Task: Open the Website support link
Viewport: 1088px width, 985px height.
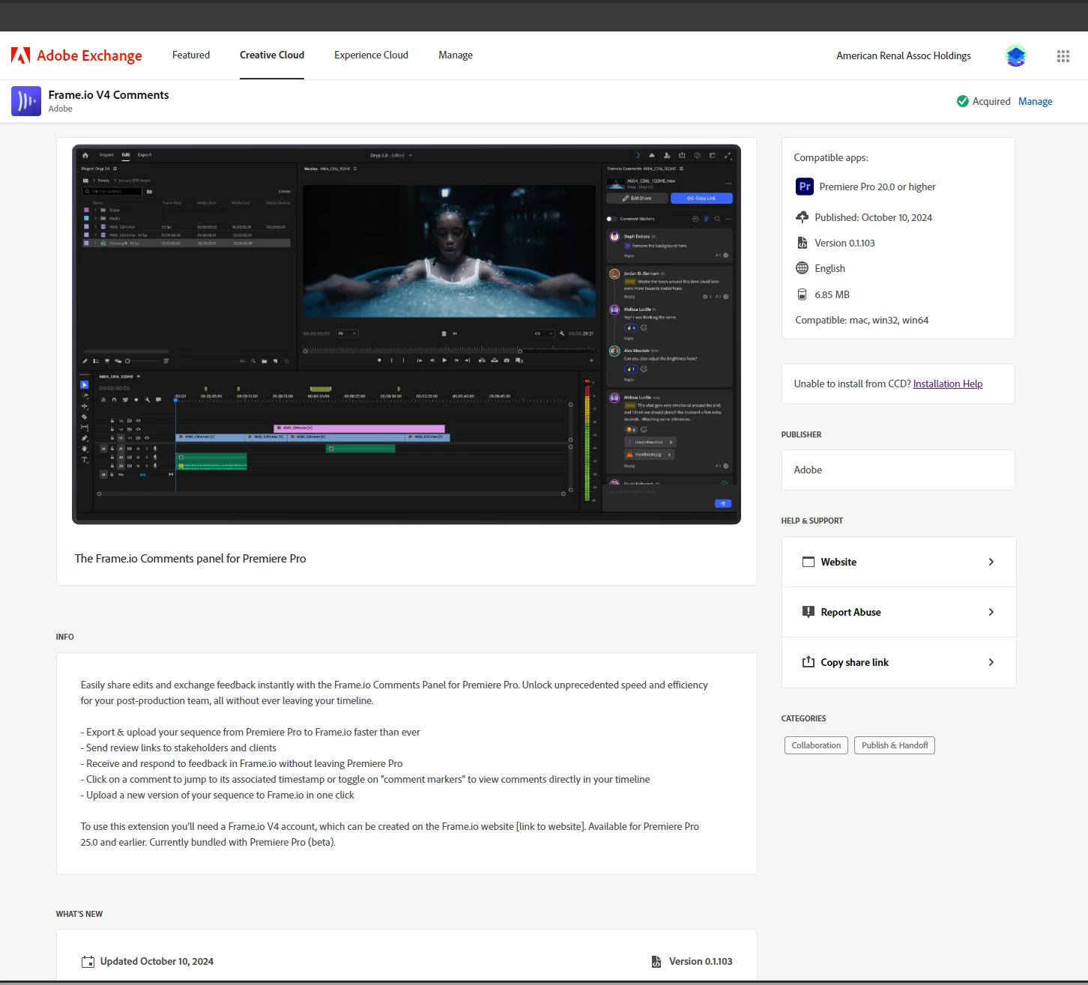Action: click(x=898, y=562)
